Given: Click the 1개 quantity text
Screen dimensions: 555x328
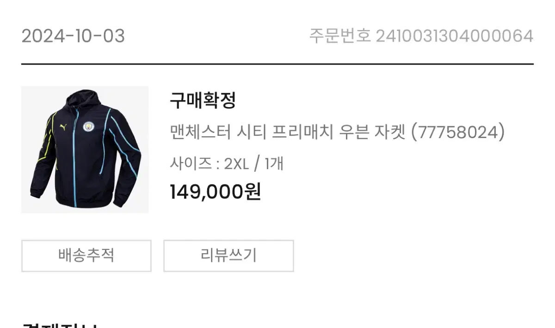Looking at the screenshot, I should [x=274, y=164].
